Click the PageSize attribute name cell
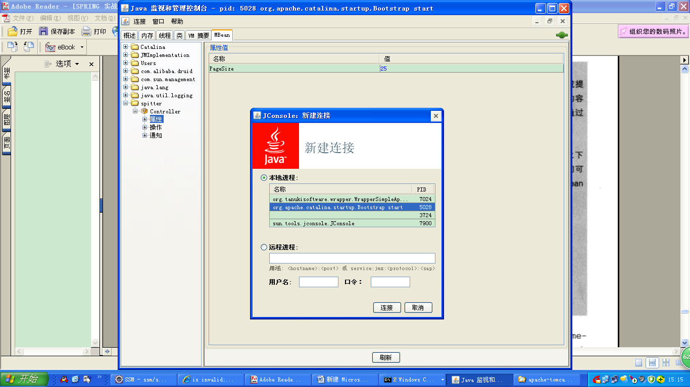Viewport: 690px width, 387px height. (294, 69)
